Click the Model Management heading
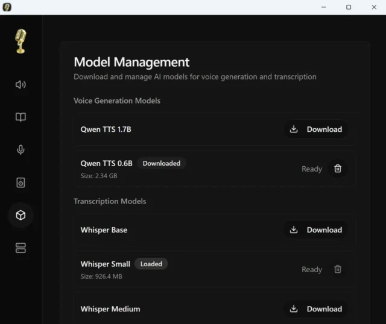The height and width of the screenshot is (324, 386). point(131,62)
